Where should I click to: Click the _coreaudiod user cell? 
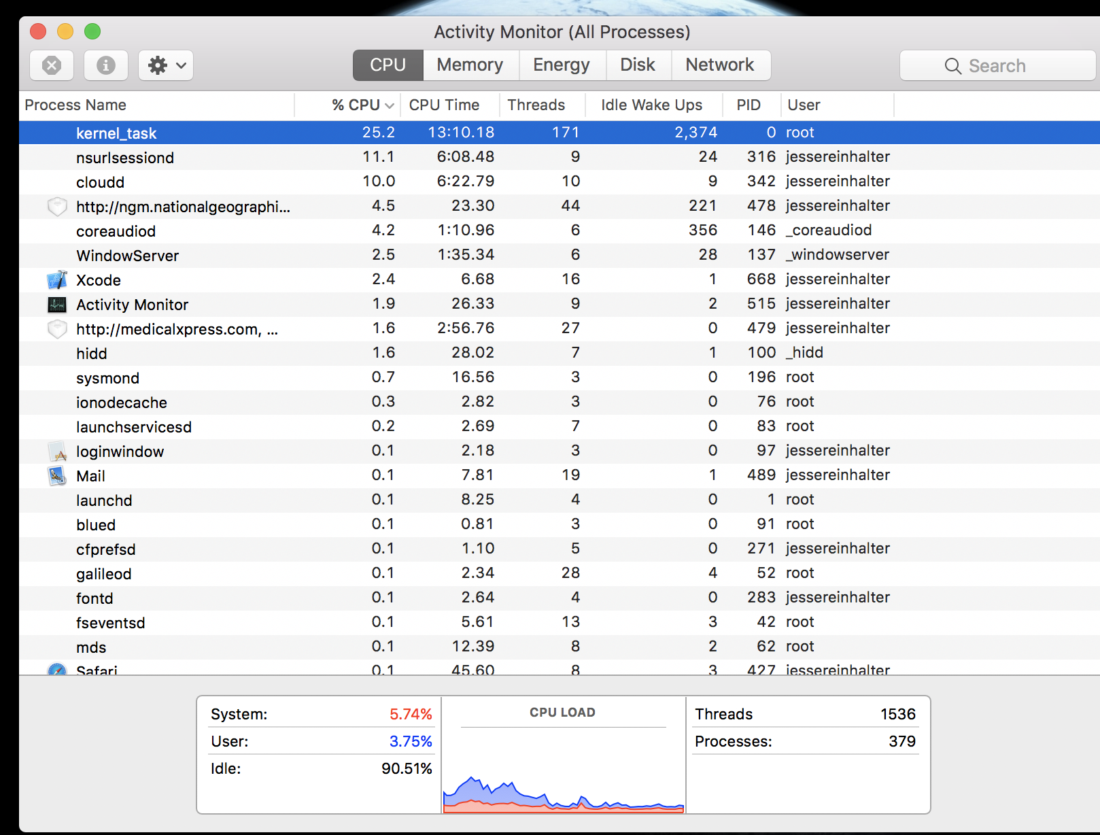click(829, 230)
